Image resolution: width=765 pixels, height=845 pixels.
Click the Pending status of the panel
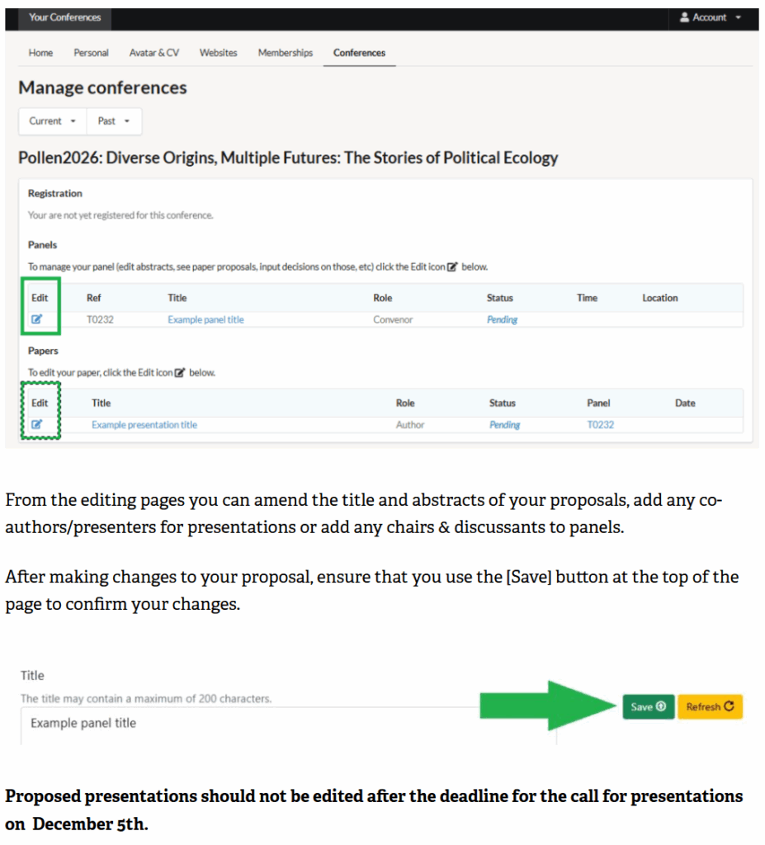502,319
